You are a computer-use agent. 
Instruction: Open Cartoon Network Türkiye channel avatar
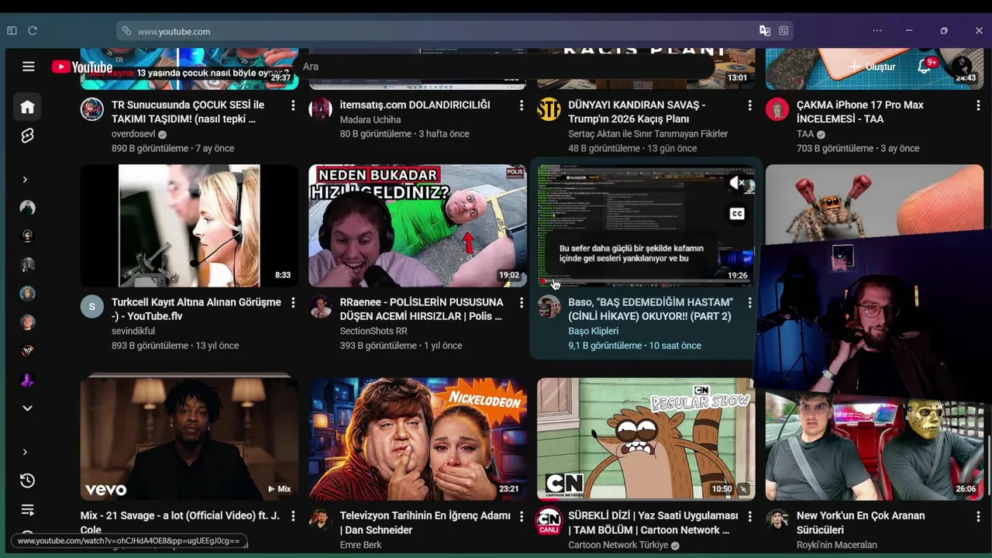pyautogui.click(x=549, y=520)
